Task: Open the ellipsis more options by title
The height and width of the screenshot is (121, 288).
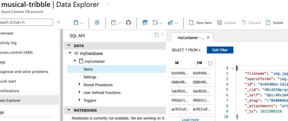Action: [109, 5]
